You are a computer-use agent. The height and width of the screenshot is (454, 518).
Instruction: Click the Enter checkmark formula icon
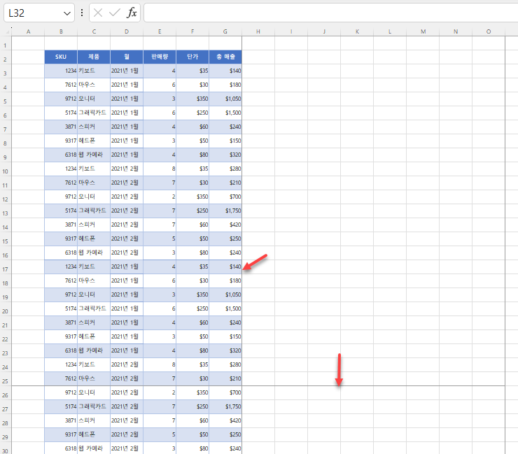114,13
